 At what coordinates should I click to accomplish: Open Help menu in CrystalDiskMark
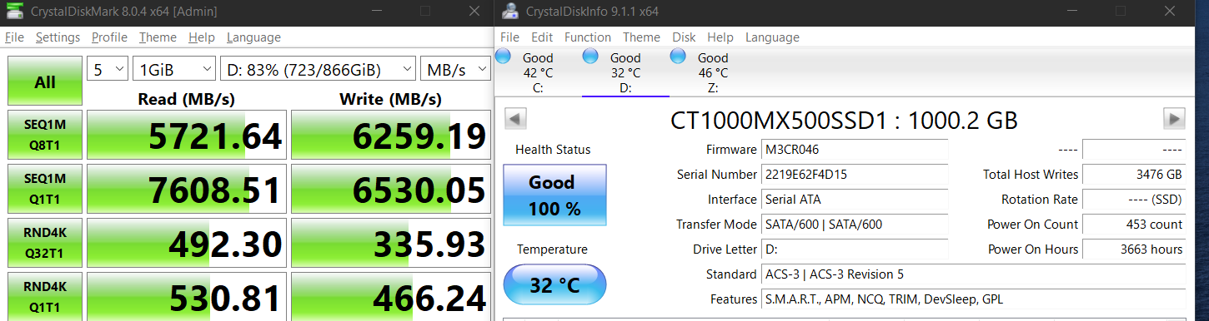coord(201,37)
